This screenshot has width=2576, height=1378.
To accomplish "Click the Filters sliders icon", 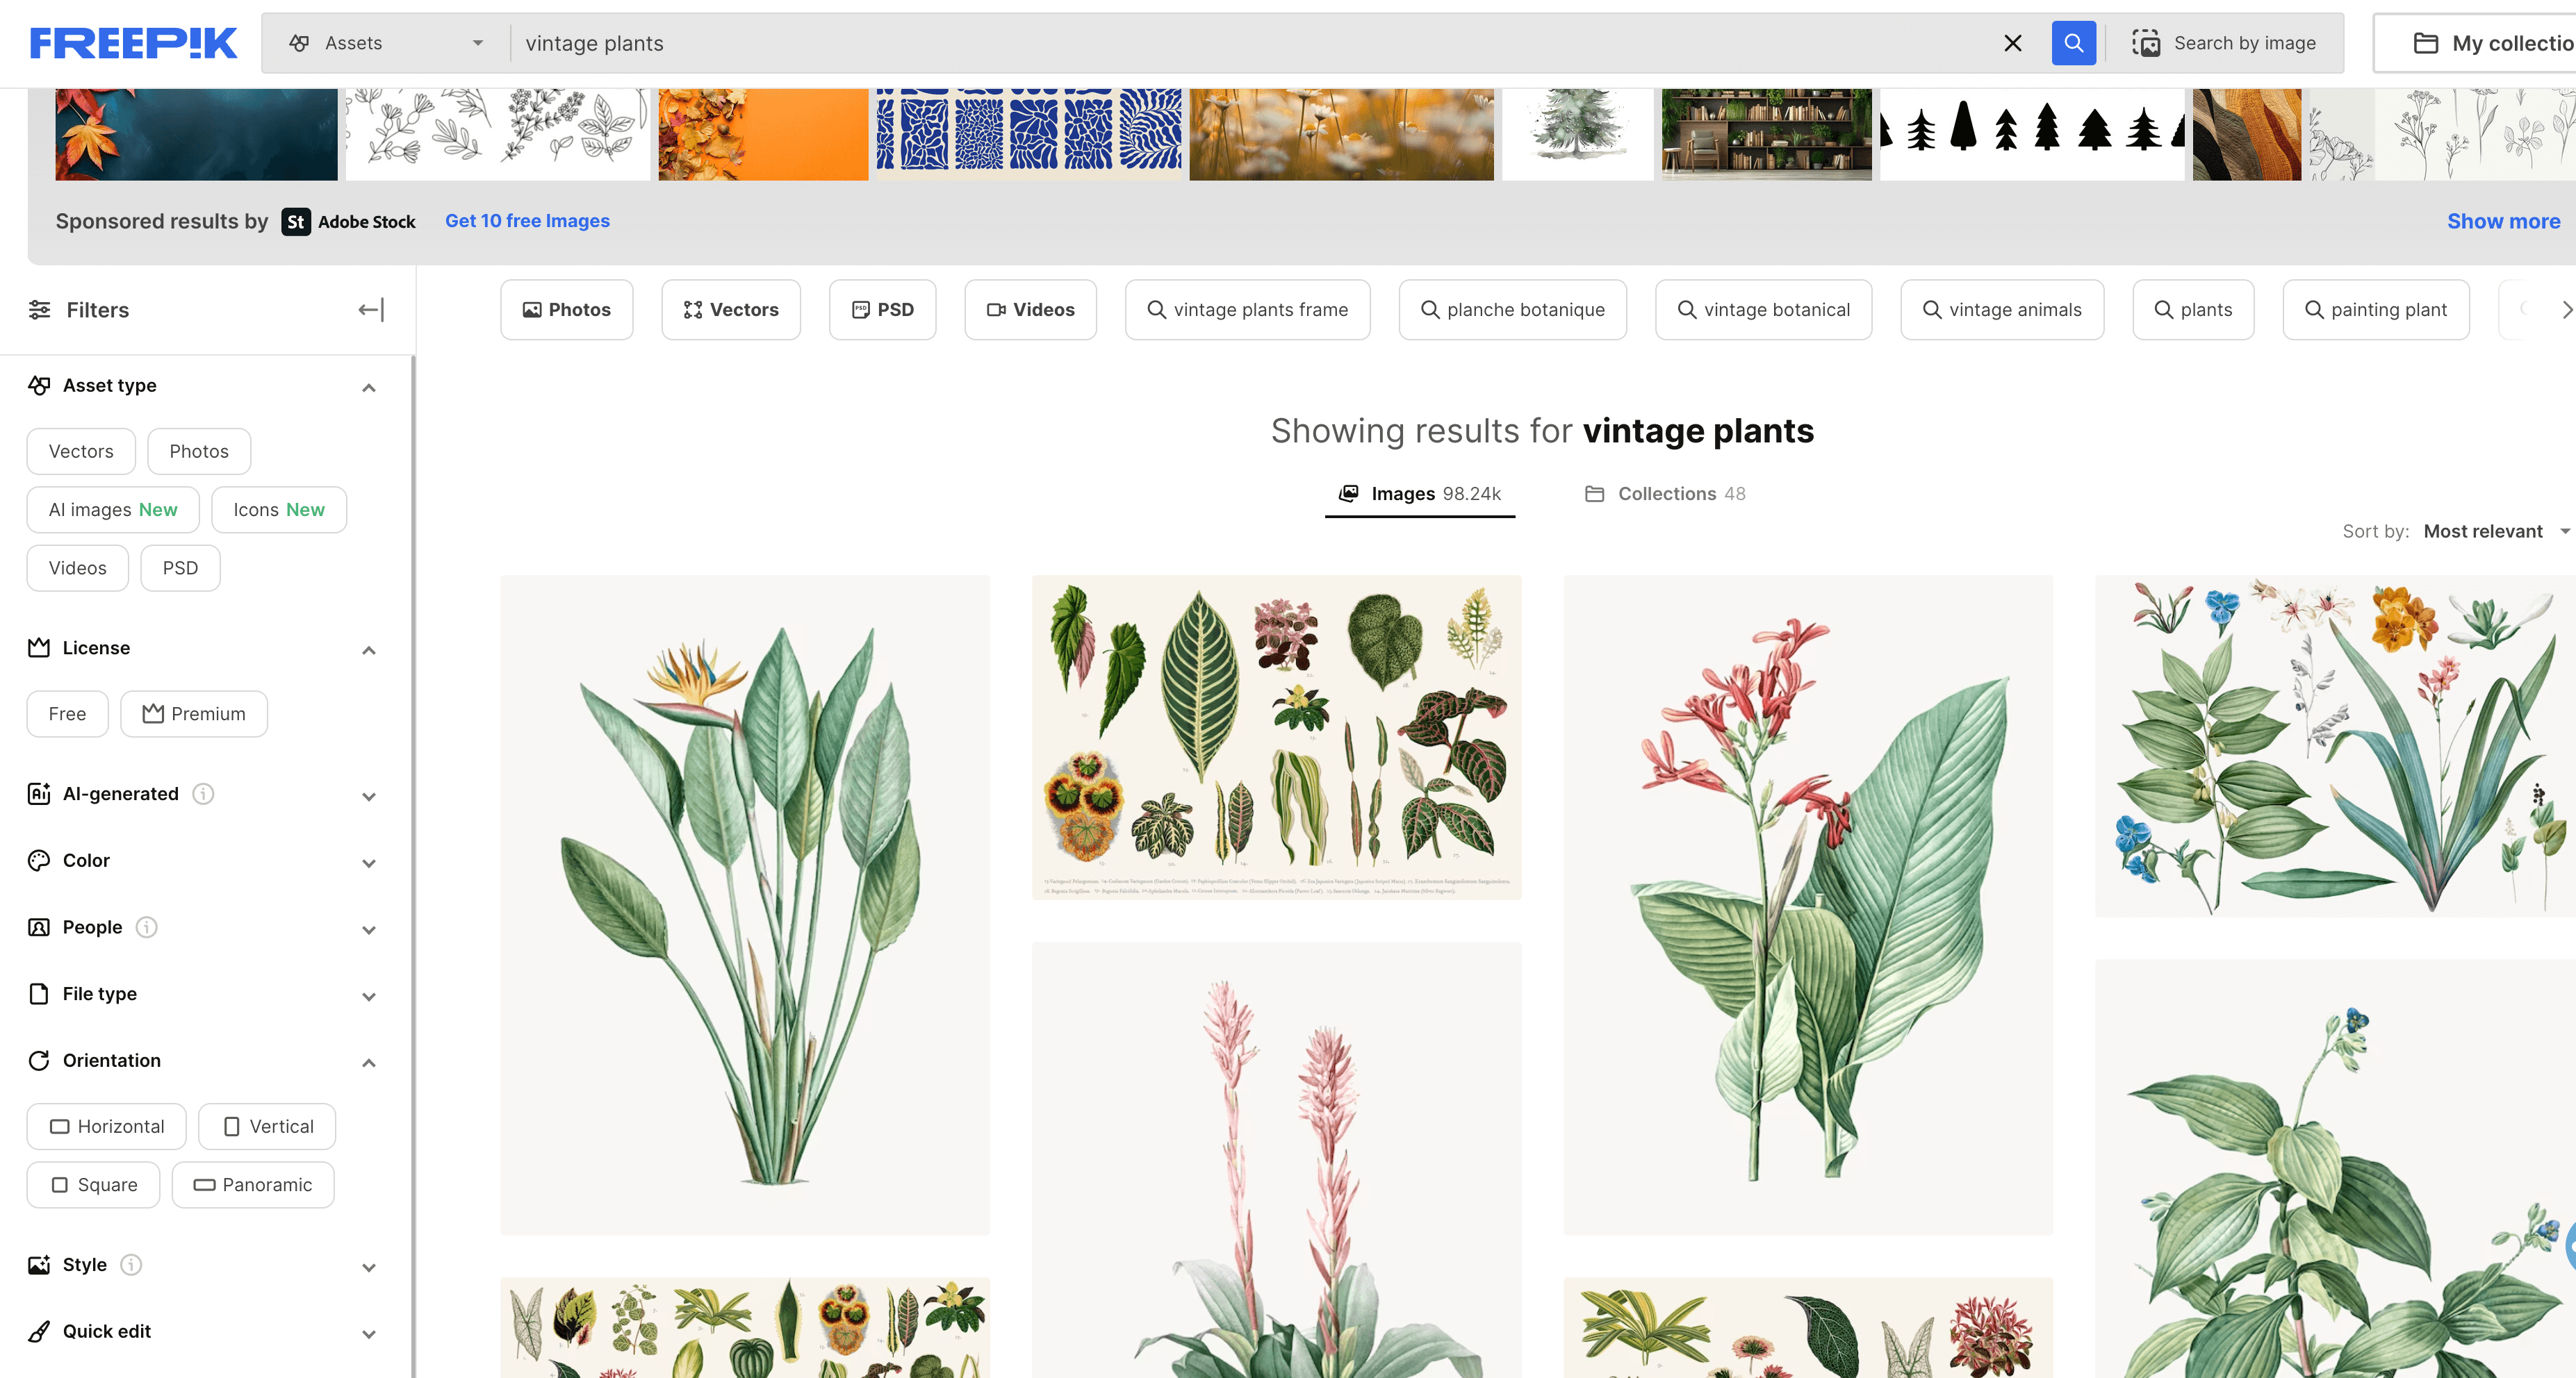I will pos(40,310).
